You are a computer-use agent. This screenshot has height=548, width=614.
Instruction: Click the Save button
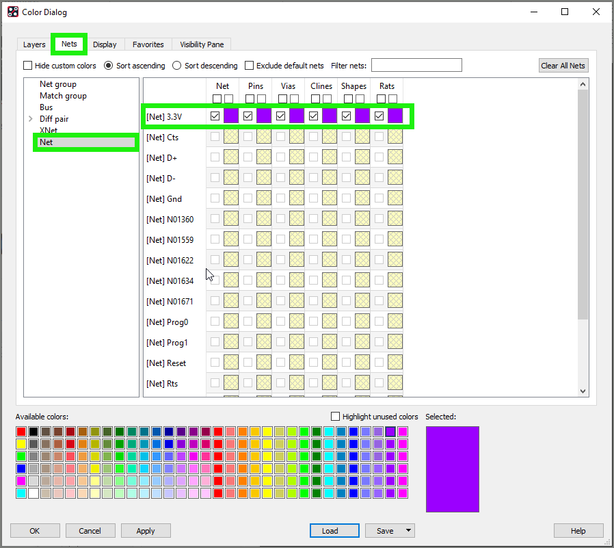click(x=385, y=531)
